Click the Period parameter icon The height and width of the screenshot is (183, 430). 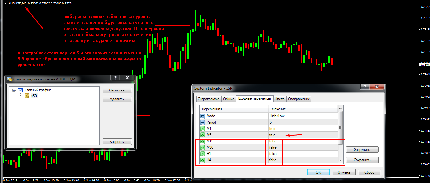203,122
